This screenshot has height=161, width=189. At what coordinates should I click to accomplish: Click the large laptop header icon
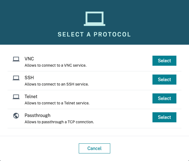[94, 19]
